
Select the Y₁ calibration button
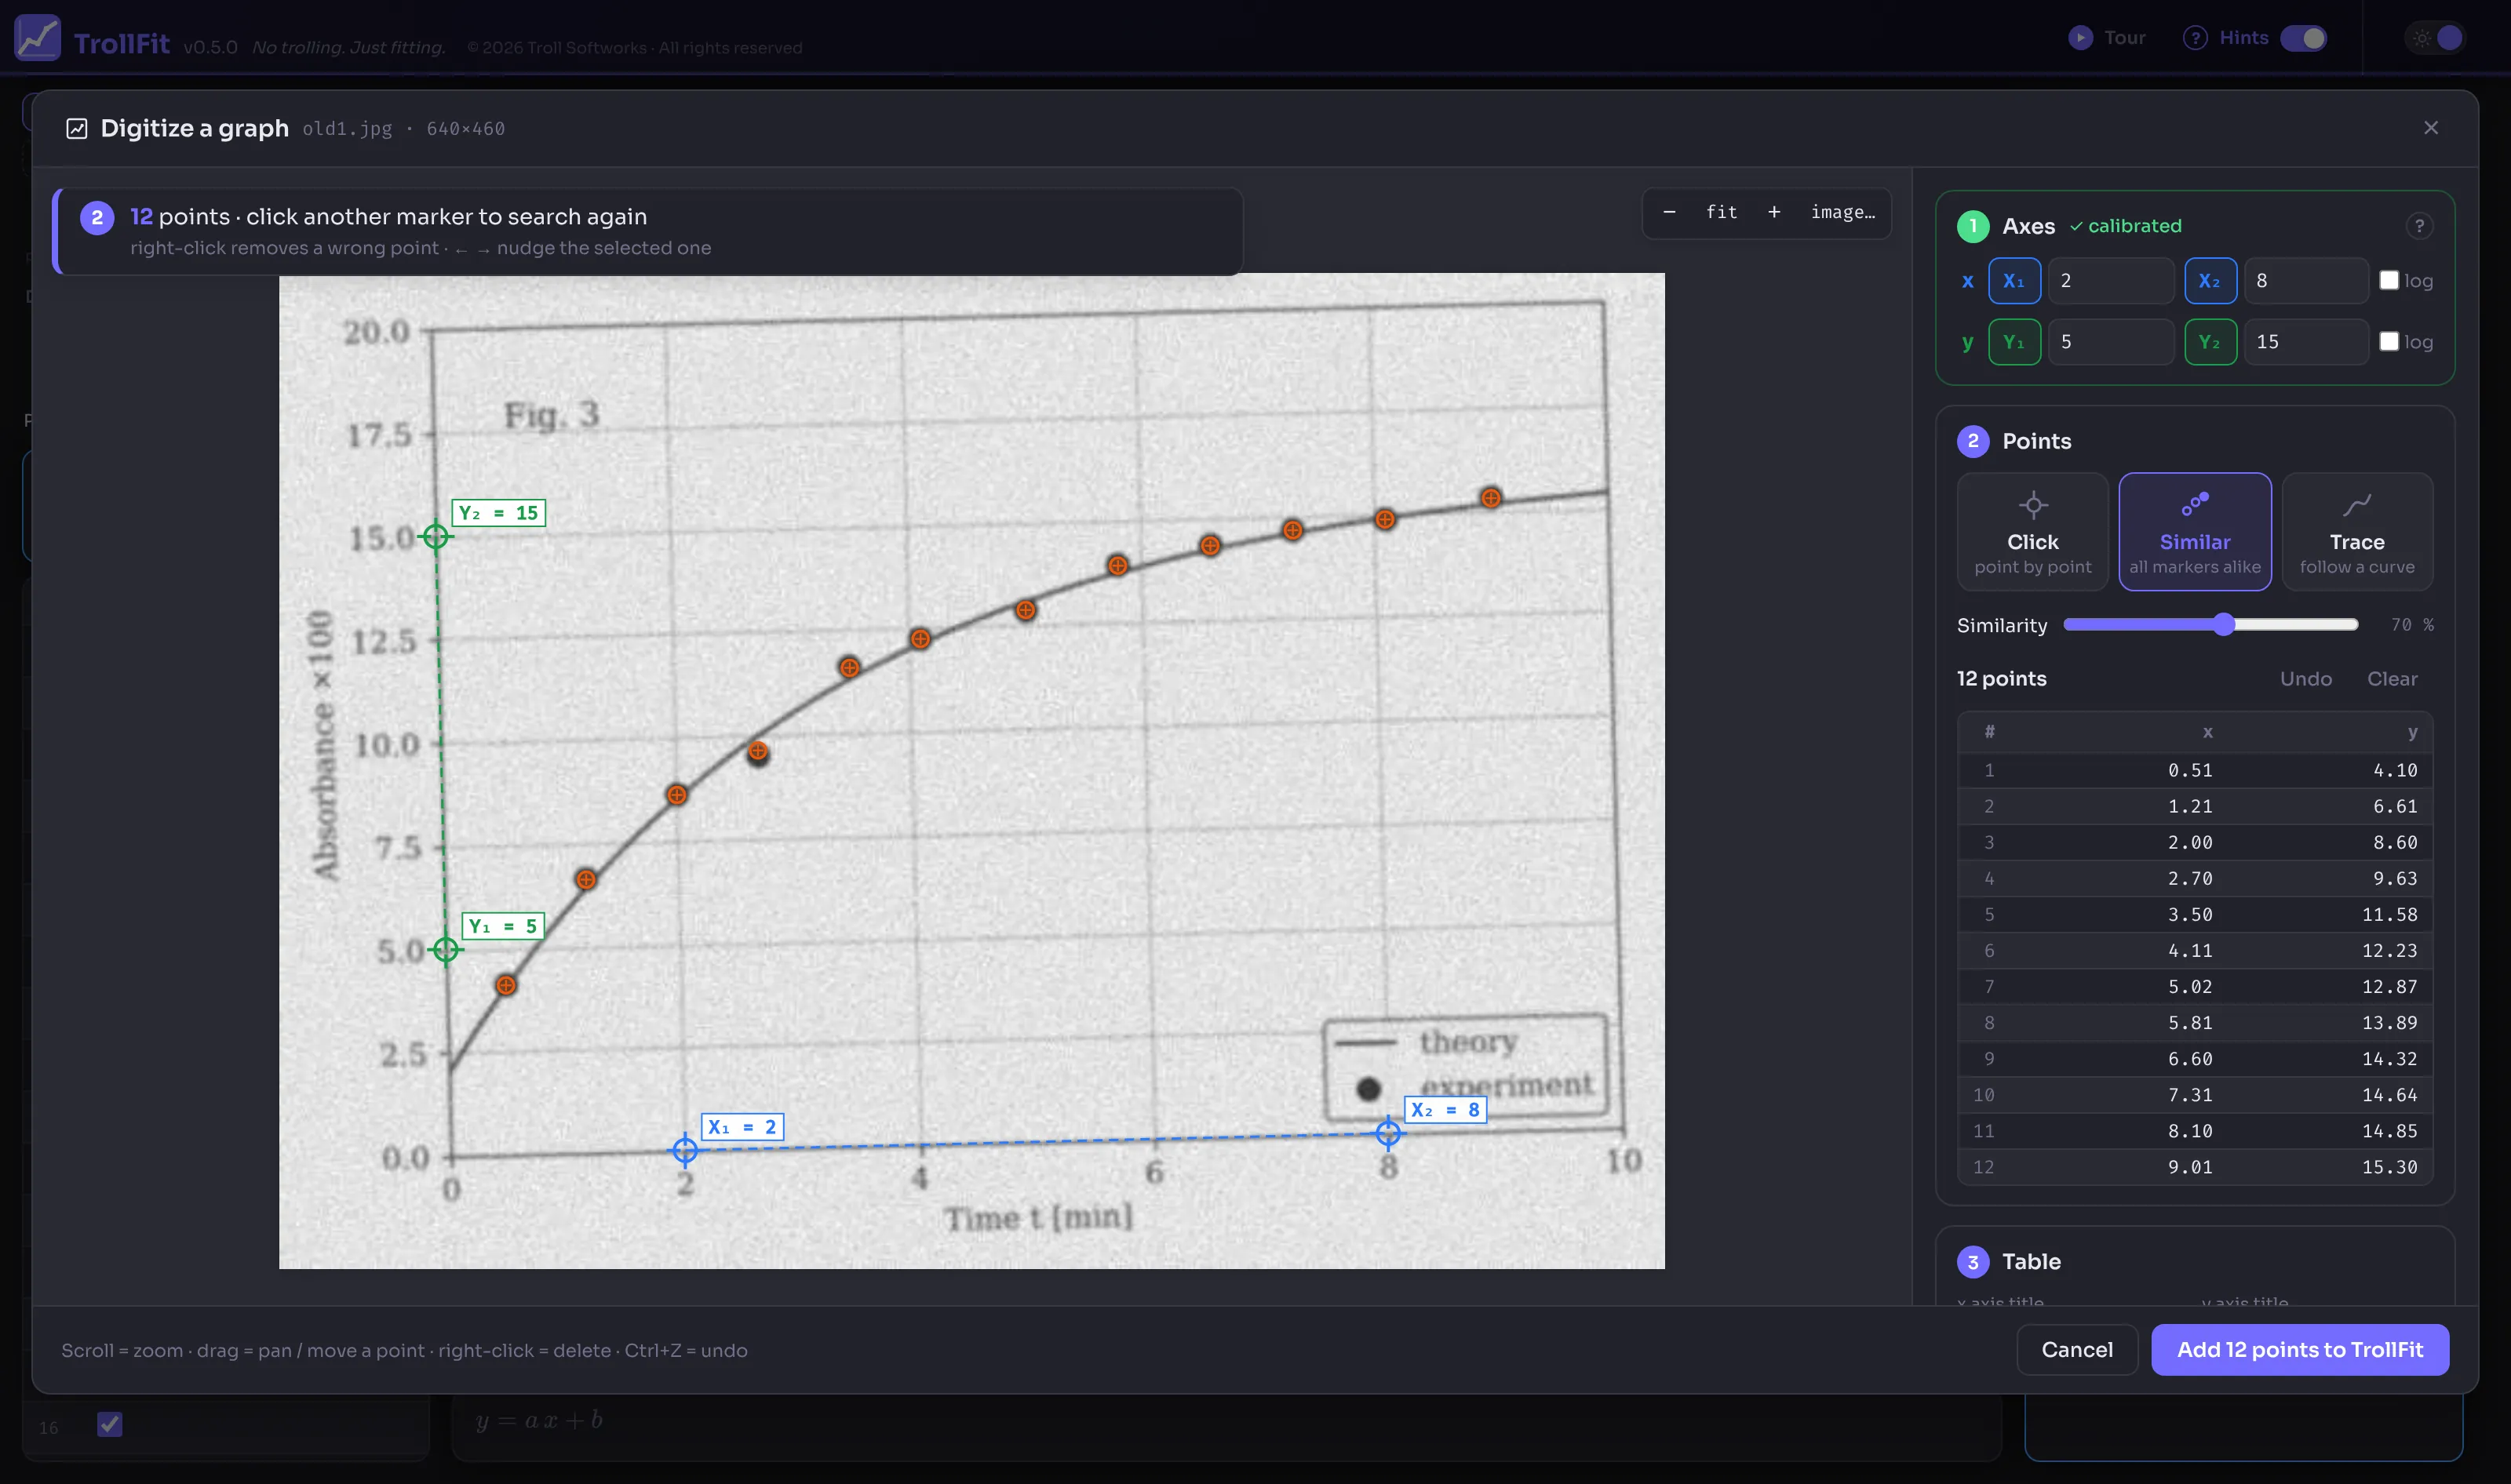click(2014, 342)
